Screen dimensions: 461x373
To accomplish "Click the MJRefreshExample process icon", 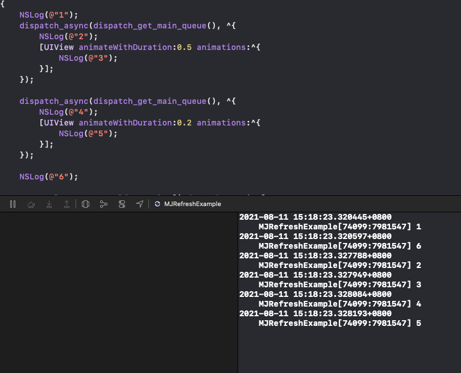I will coord(157,204).
